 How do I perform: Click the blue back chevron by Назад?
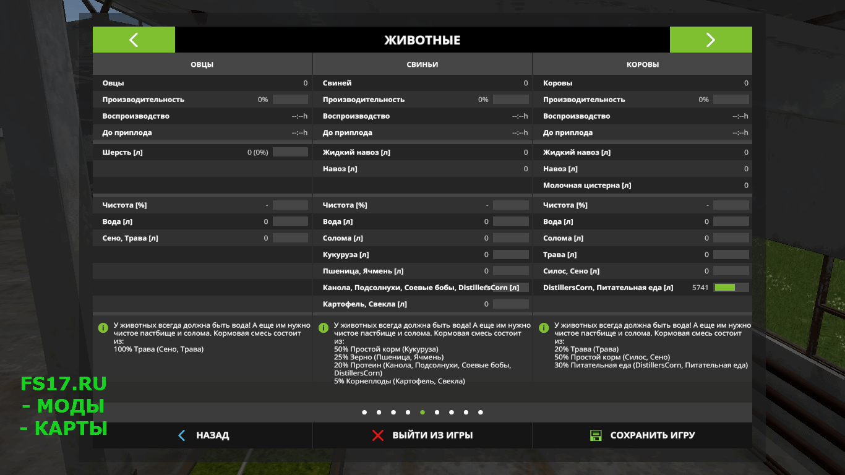point(181,435)
